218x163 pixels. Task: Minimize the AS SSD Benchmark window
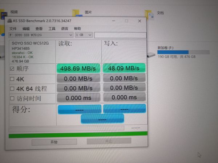[x=114, y=21]
